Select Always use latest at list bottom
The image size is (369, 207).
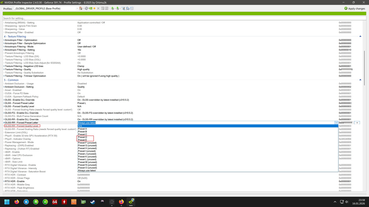click(208, 170)
